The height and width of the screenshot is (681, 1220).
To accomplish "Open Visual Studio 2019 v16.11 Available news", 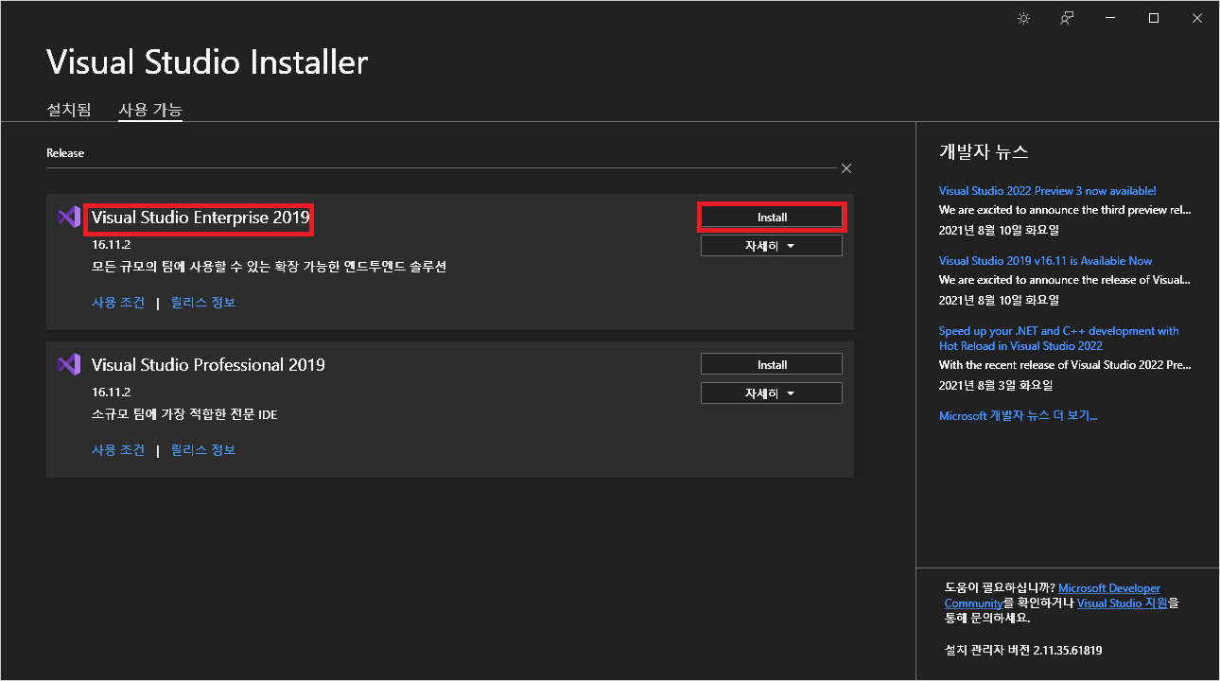I will click(1045, 261).
